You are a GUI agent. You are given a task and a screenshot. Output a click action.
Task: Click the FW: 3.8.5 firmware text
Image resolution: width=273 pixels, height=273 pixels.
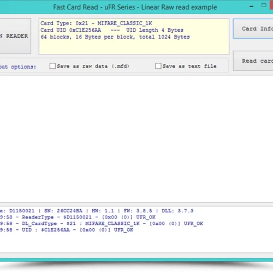pos(138,211)
